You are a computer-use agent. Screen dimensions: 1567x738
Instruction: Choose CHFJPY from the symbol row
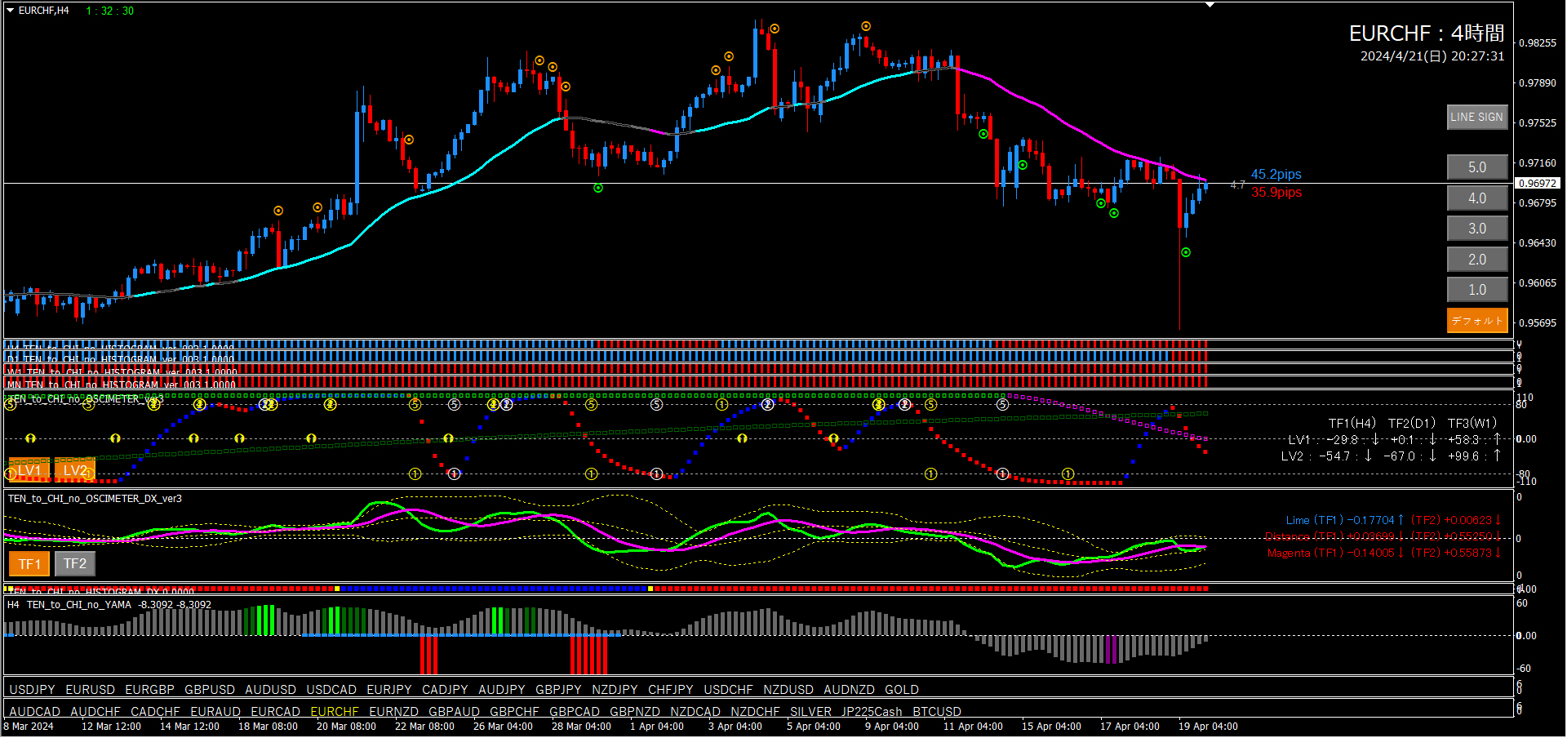[x=671, y=690]
